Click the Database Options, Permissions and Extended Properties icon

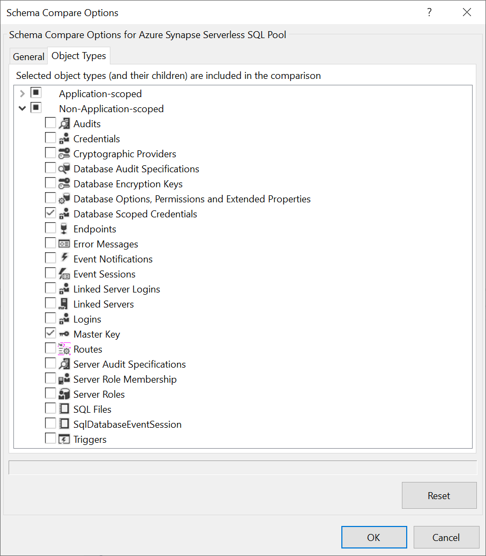tap(64, 199)
